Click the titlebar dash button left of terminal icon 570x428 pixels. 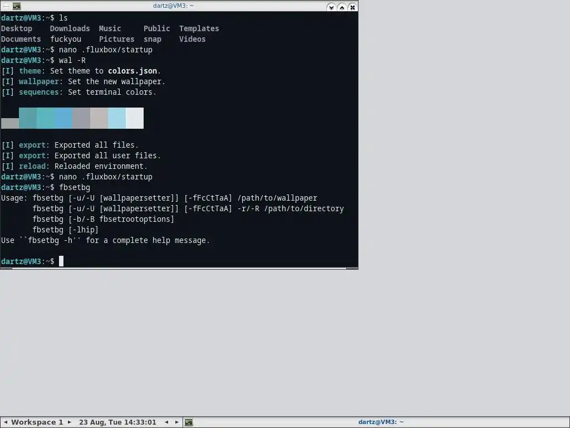pyautogui.click(x=6, y=6)
